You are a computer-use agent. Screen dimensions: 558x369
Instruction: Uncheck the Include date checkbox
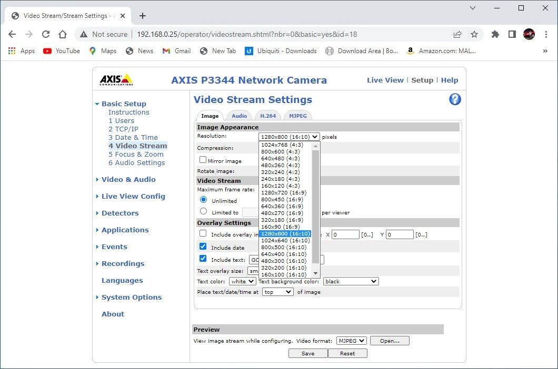pos(203,246)
